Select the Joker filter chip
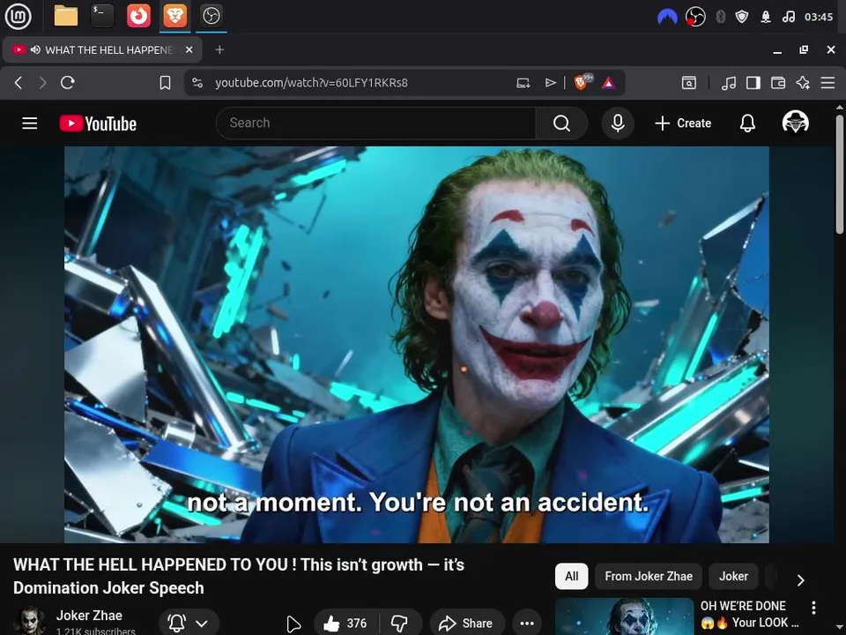 click(x=733, y=576)
